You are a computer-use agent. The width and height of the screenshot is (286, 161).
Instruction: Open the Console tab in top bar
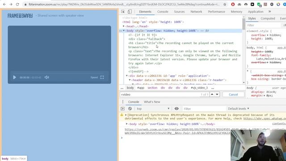[163, 12]
